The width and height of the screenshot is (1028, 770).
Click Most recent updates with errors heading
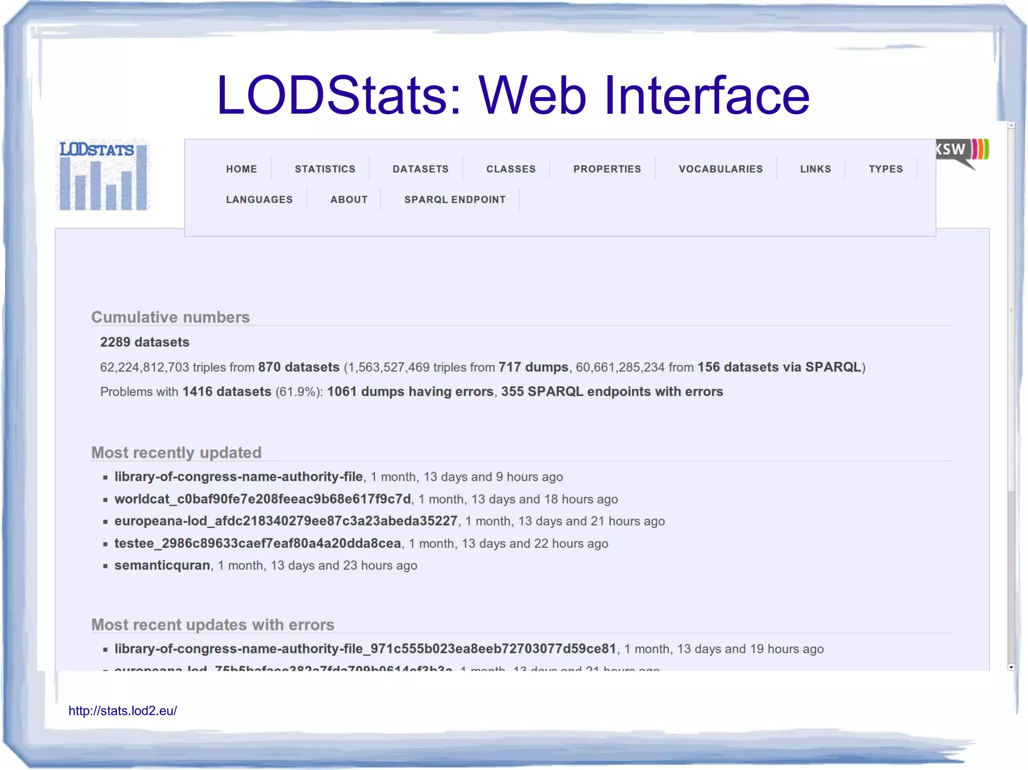pyautogui.click(x=213, y=625)
